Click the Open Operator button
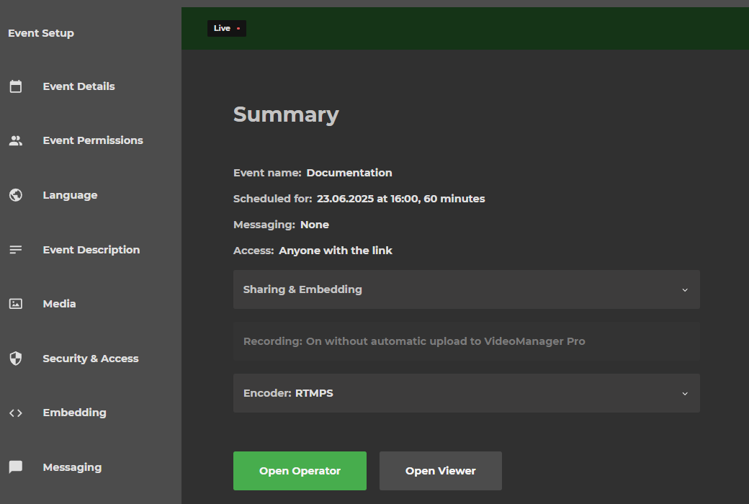 click(x=300, y=471)
